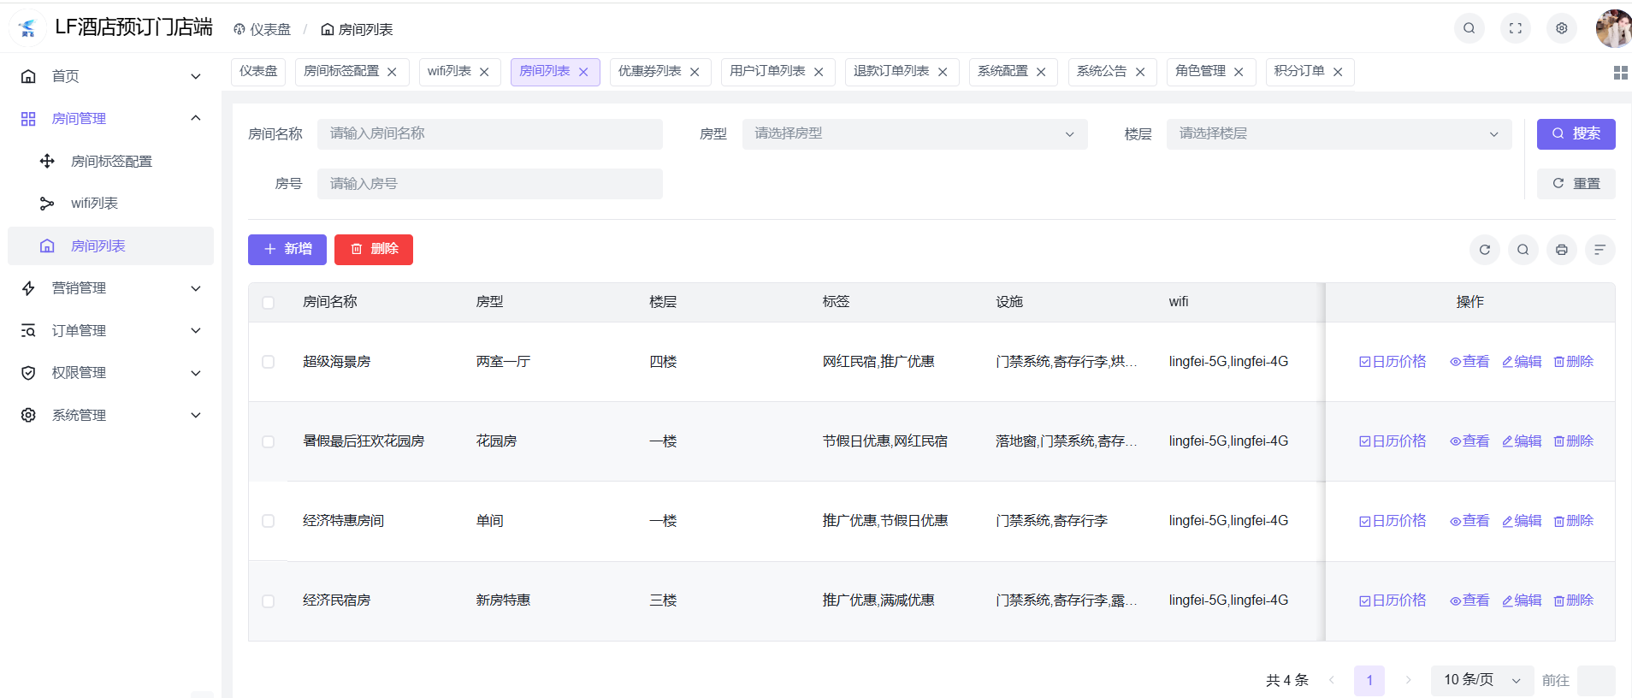Image resolution: width=1632 pixels, height=698 pixels.
Task: Click the print icon in table toolbar
Action: pos(1562,250)
